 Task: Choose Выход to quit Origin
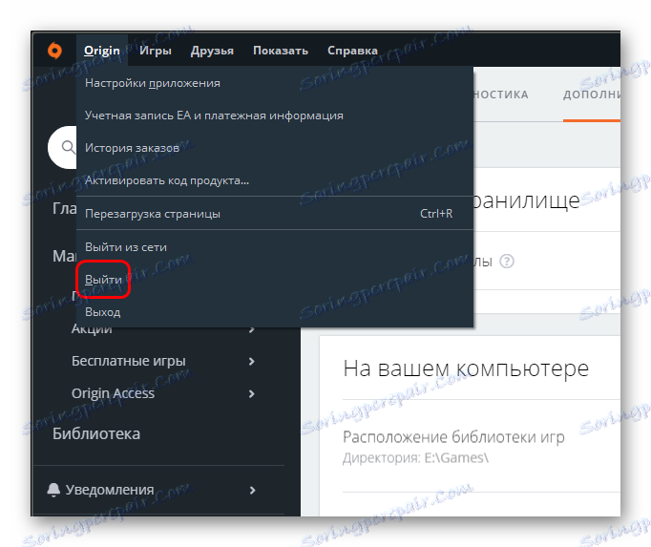275,312
